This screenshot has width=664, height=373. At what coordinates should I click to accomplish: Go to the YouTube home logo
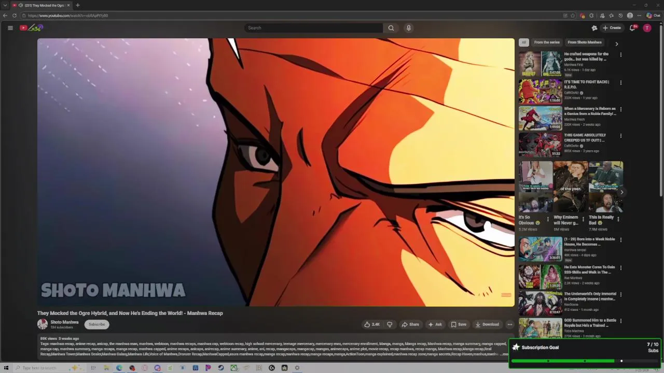click(31, 28)
